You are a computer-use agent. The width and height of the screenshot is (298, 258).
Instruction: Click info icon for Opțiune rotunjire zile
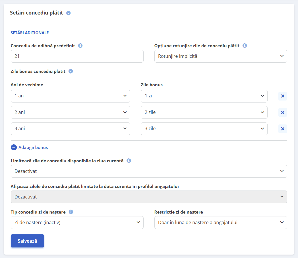coord(245,46)
